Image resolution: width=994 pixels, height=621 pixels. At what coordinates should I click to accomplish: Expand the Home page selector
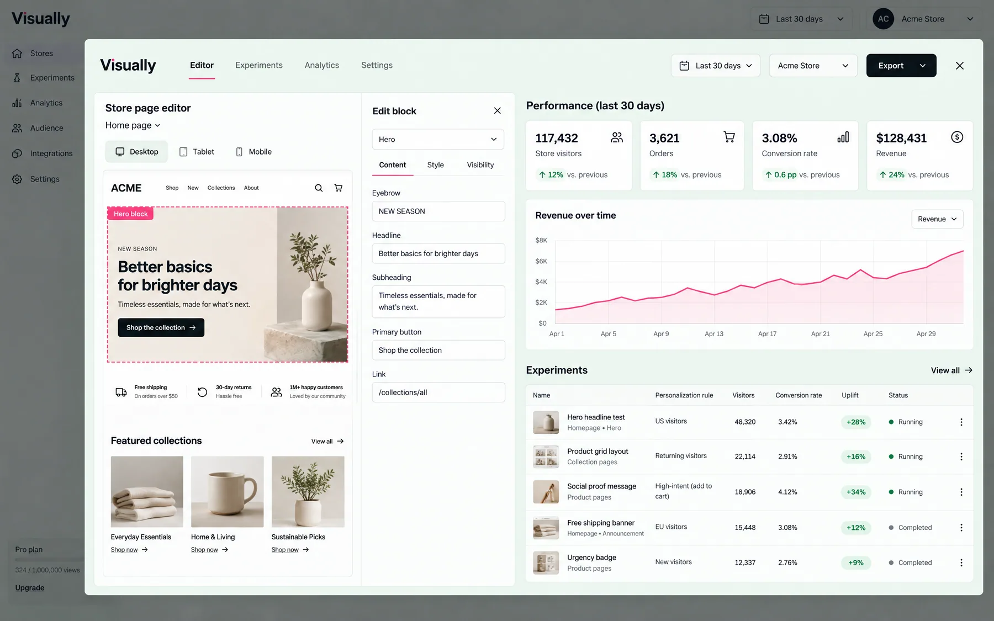point(133,125)
